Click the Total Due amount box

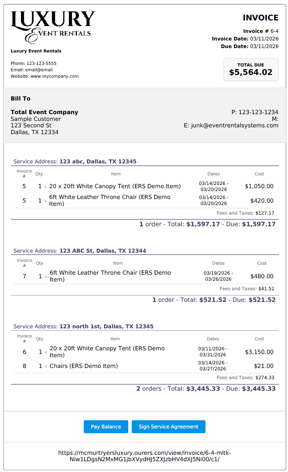251,70
